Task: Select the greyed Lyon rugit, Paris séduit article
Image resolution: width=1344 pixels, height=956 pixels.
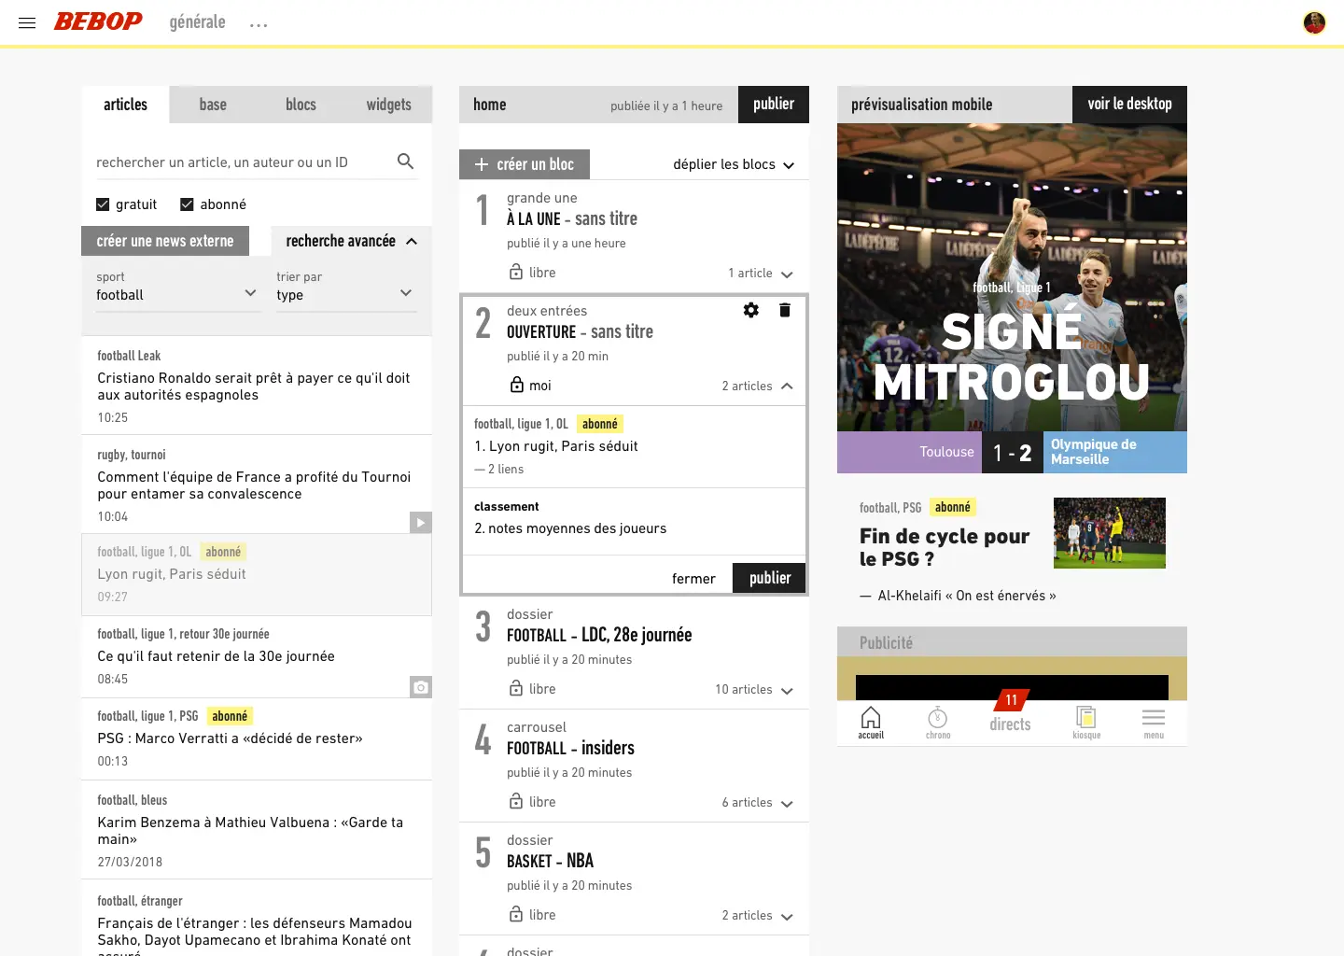Action: (x=257, y=575)
